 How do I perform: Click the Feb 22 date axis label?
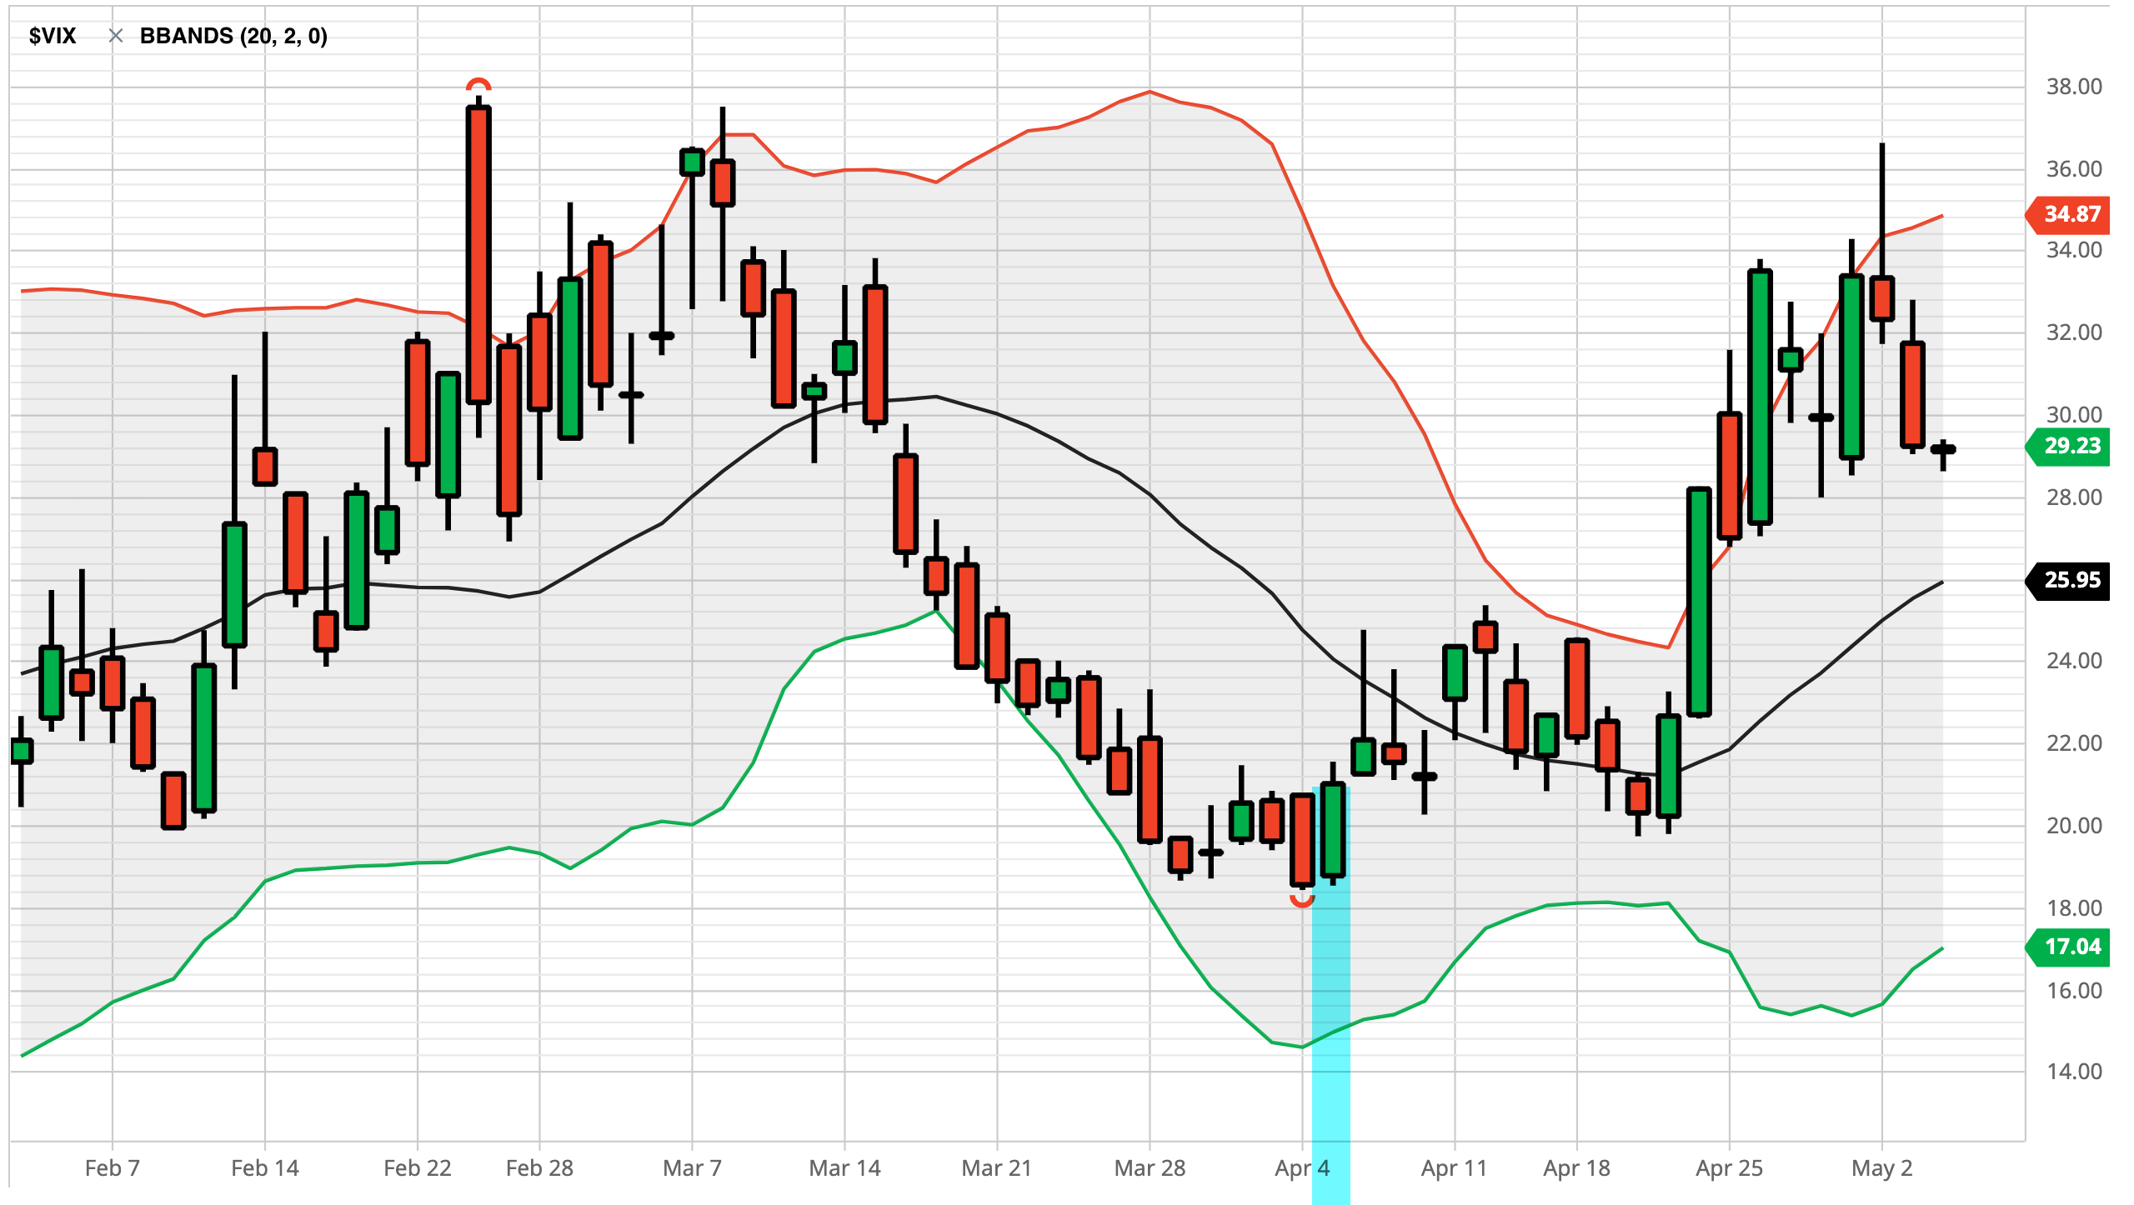pos(417,1167)
